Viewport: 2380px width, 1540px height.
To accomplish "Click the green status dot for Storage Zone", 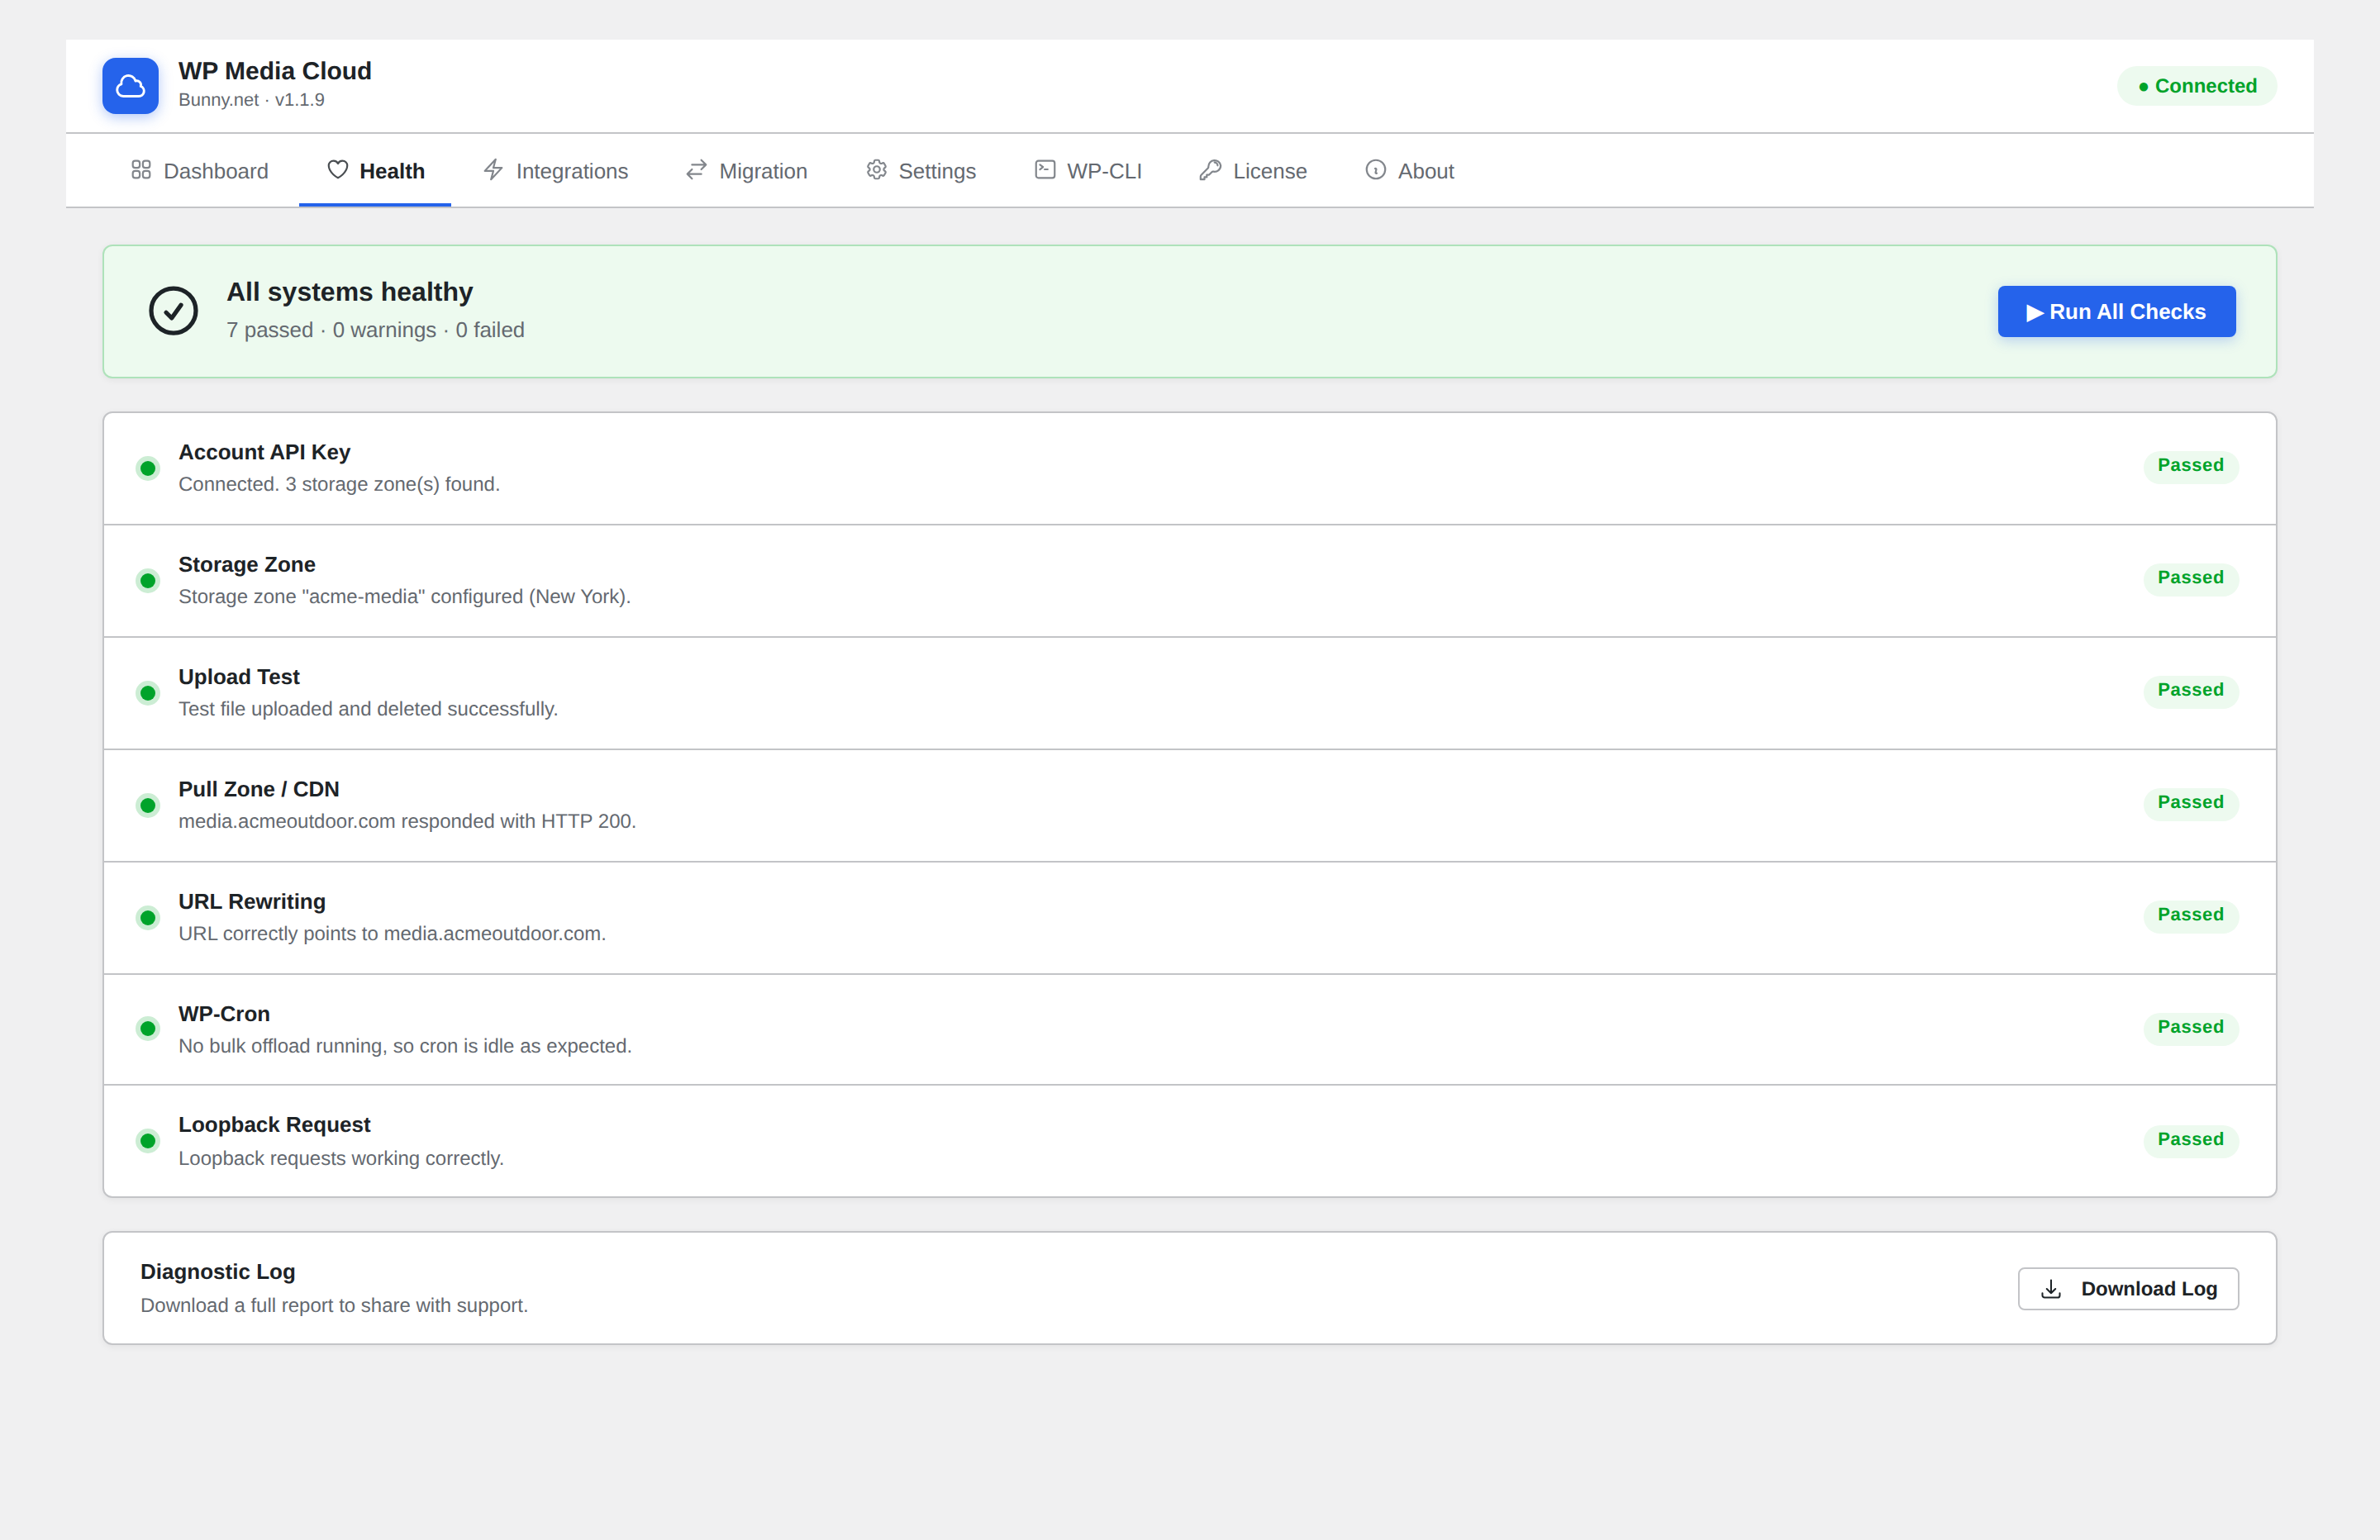I will coord(148,581).
